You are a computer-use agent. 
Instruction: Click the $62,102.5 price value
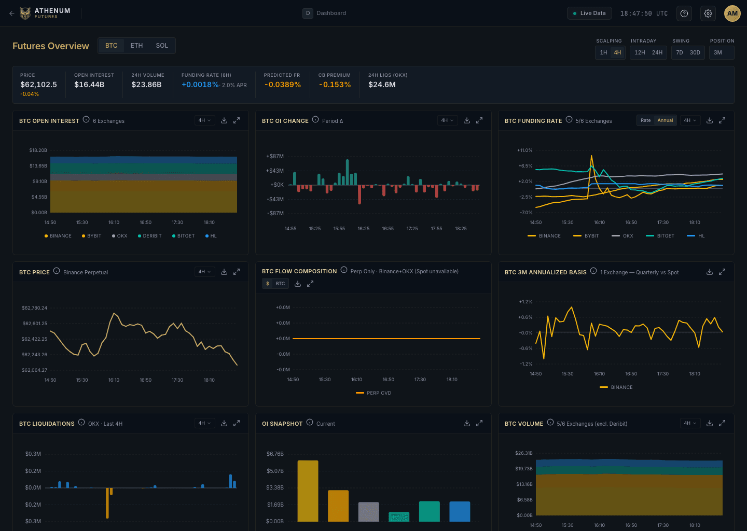tap(38, 85)
